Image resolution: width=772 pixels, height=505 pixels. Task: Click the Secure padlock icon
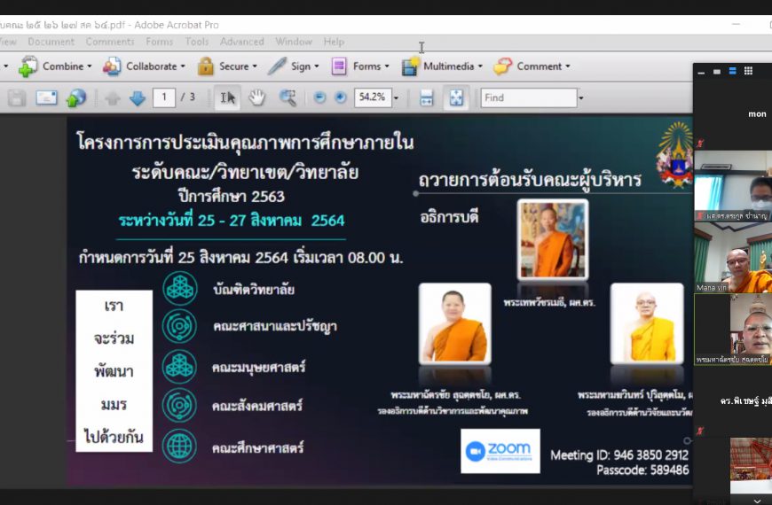205,66
